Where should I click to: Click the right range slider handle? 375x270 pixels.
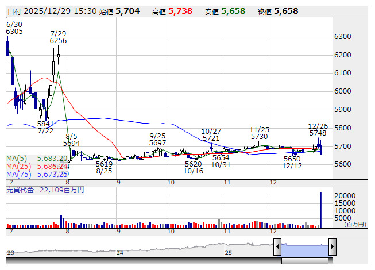332,248
